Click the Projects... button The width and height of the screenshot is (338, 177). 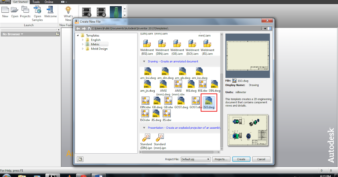tap(221, 159)
